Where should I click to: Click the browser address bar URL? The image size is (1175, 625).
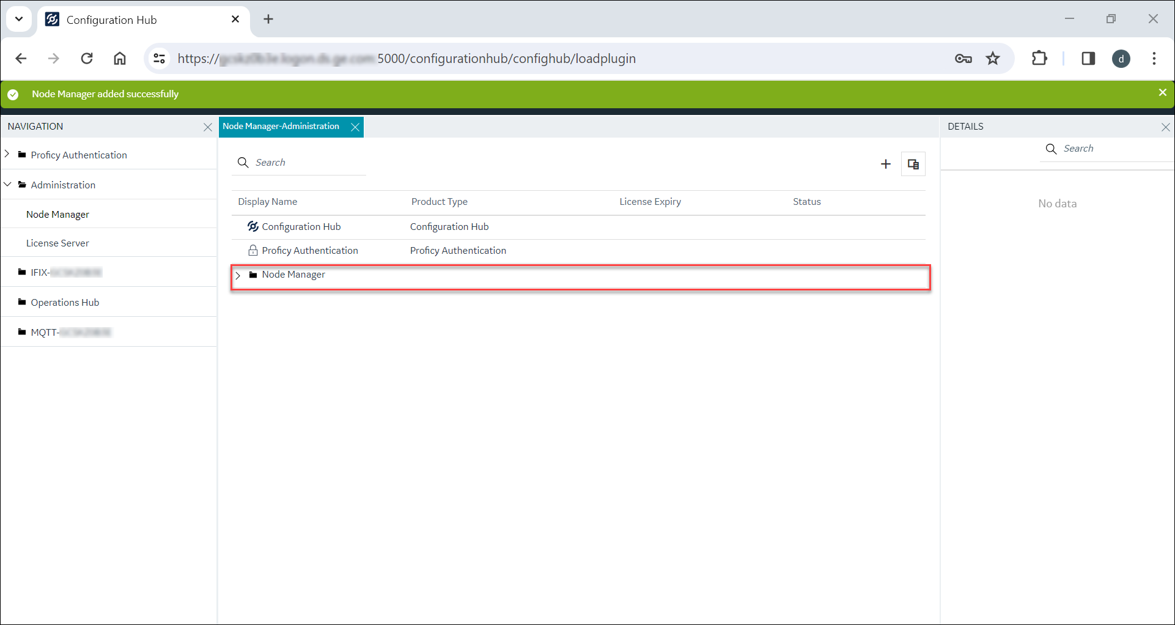pyautogui.click(x=407, y=59)
